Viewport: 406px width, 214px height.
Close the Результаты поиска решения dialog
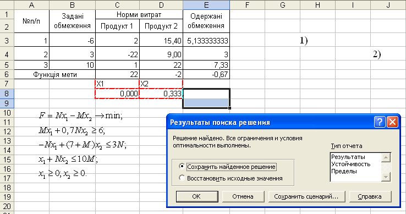(x=392, y=122)
